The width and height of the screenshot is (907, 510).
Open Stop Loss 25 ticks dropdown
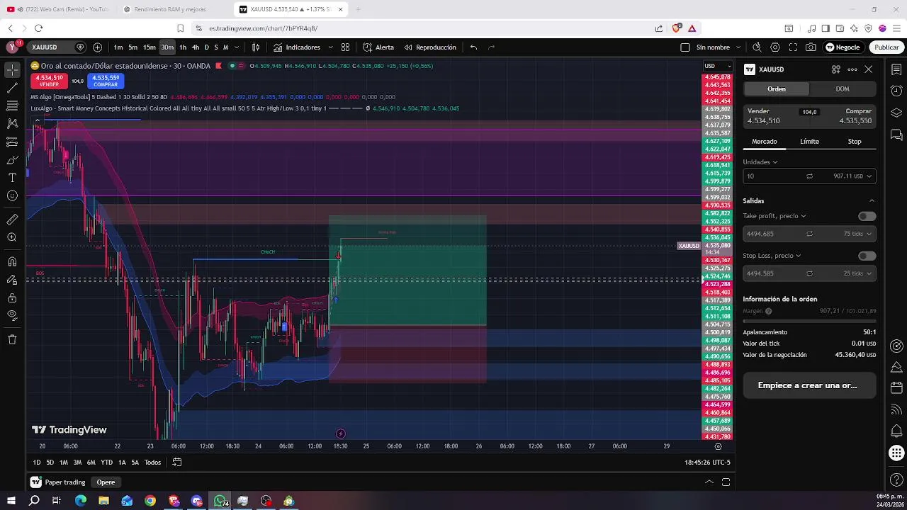(857, 273)
